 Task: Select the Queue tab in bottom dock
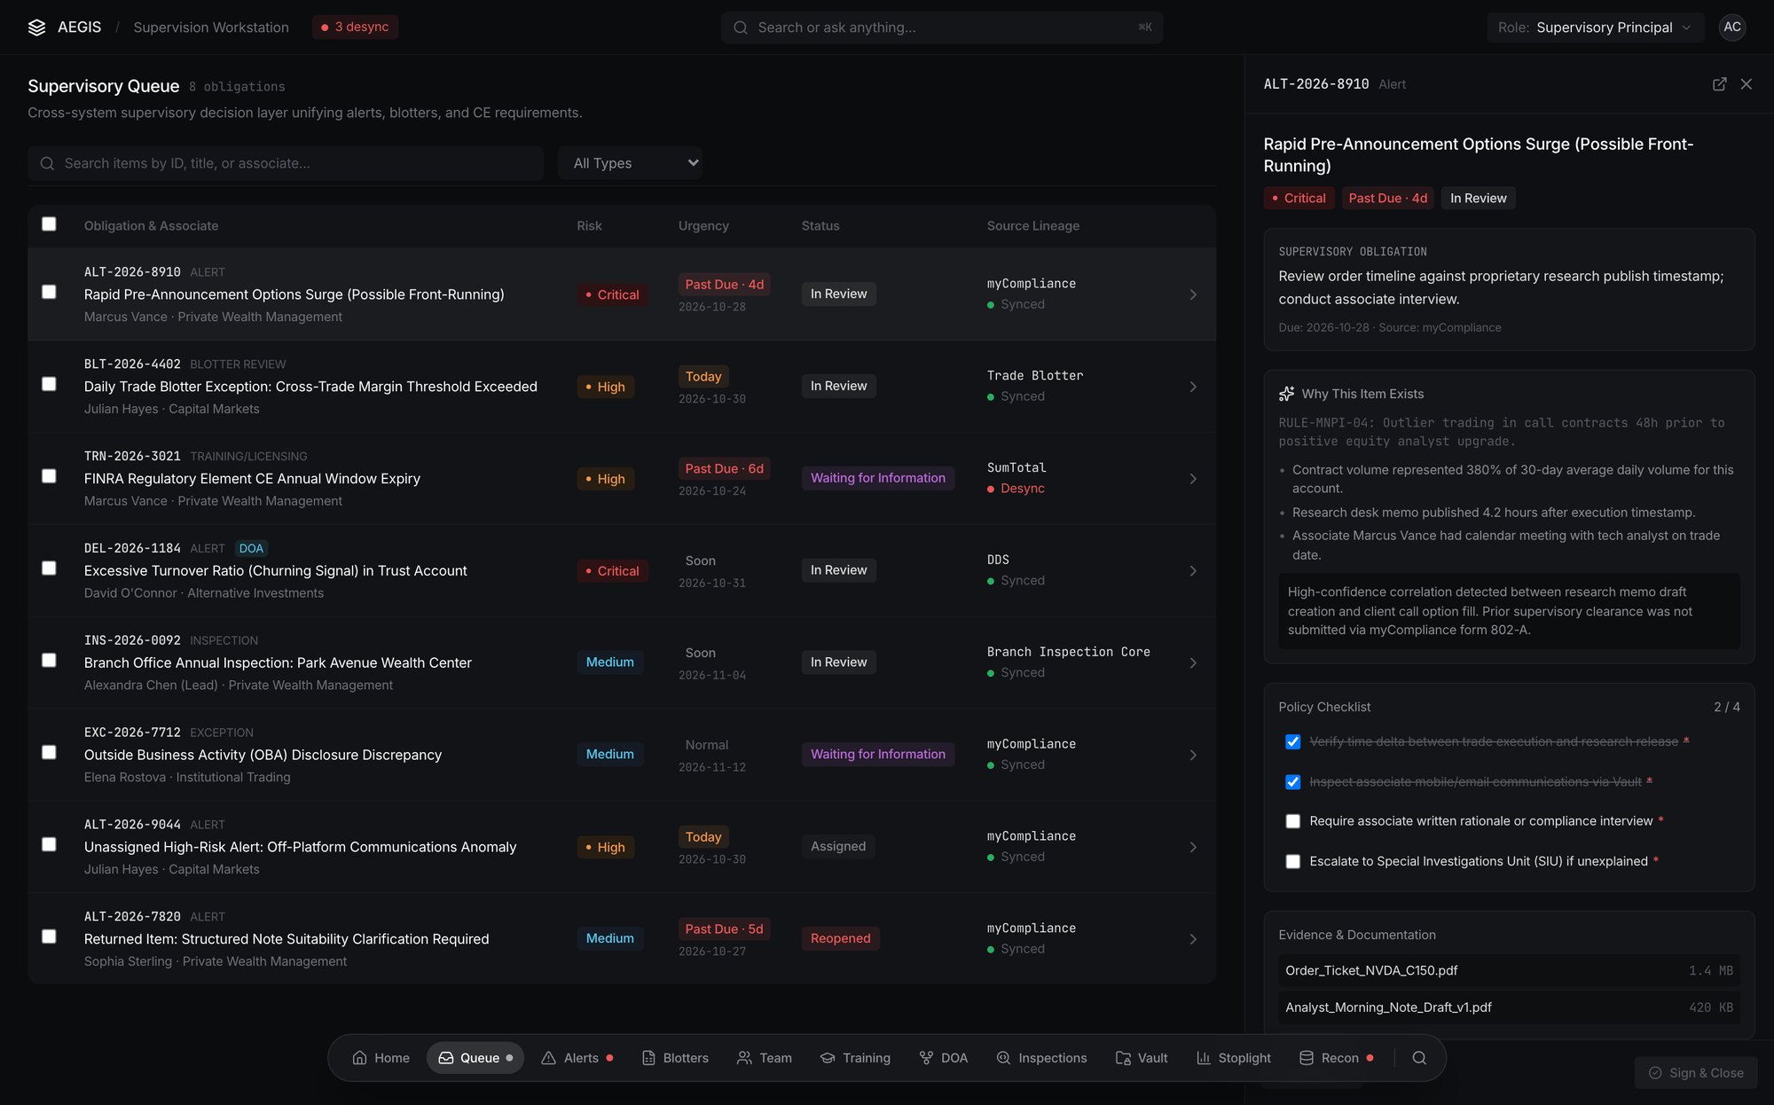[475, 1058]
